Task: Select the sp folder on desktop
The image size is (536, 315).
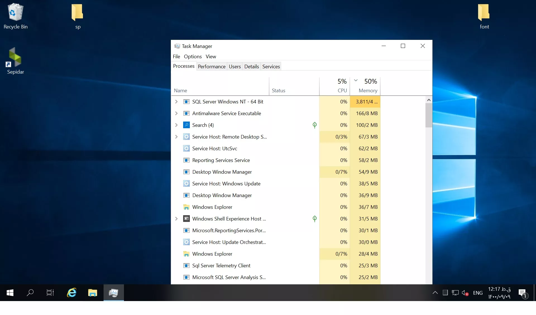Action: pos(78,16)
